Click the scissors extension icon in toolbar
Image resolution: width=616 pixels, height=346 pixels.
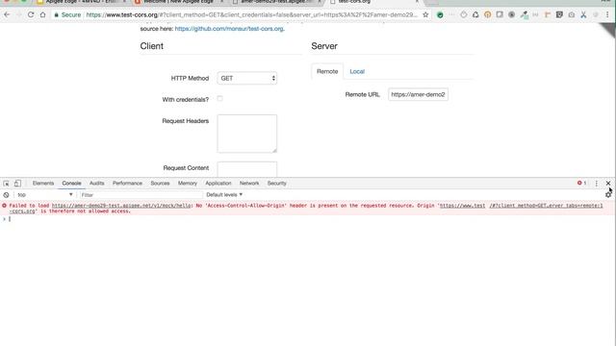pyautogui.click(x=583, y=15)
